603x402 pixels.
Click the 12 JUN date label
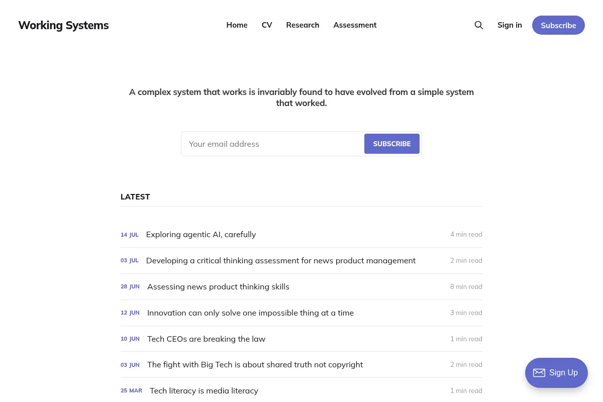(x=130, y=313)
